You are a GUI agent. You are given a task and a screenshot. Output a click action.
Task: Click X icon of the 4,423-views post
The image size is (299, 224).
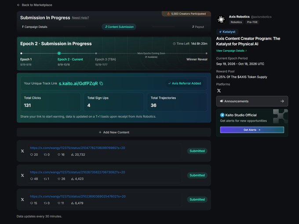pyautogui.click(x=22, y=175)
